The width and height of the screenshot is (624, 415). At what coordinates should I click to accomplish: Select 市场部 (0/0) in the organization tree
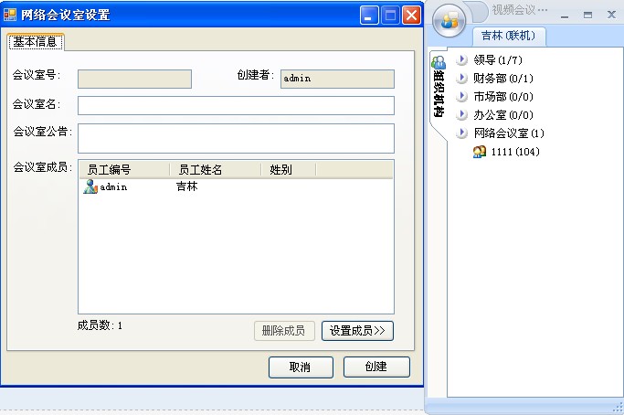click(x=503, y=96)
